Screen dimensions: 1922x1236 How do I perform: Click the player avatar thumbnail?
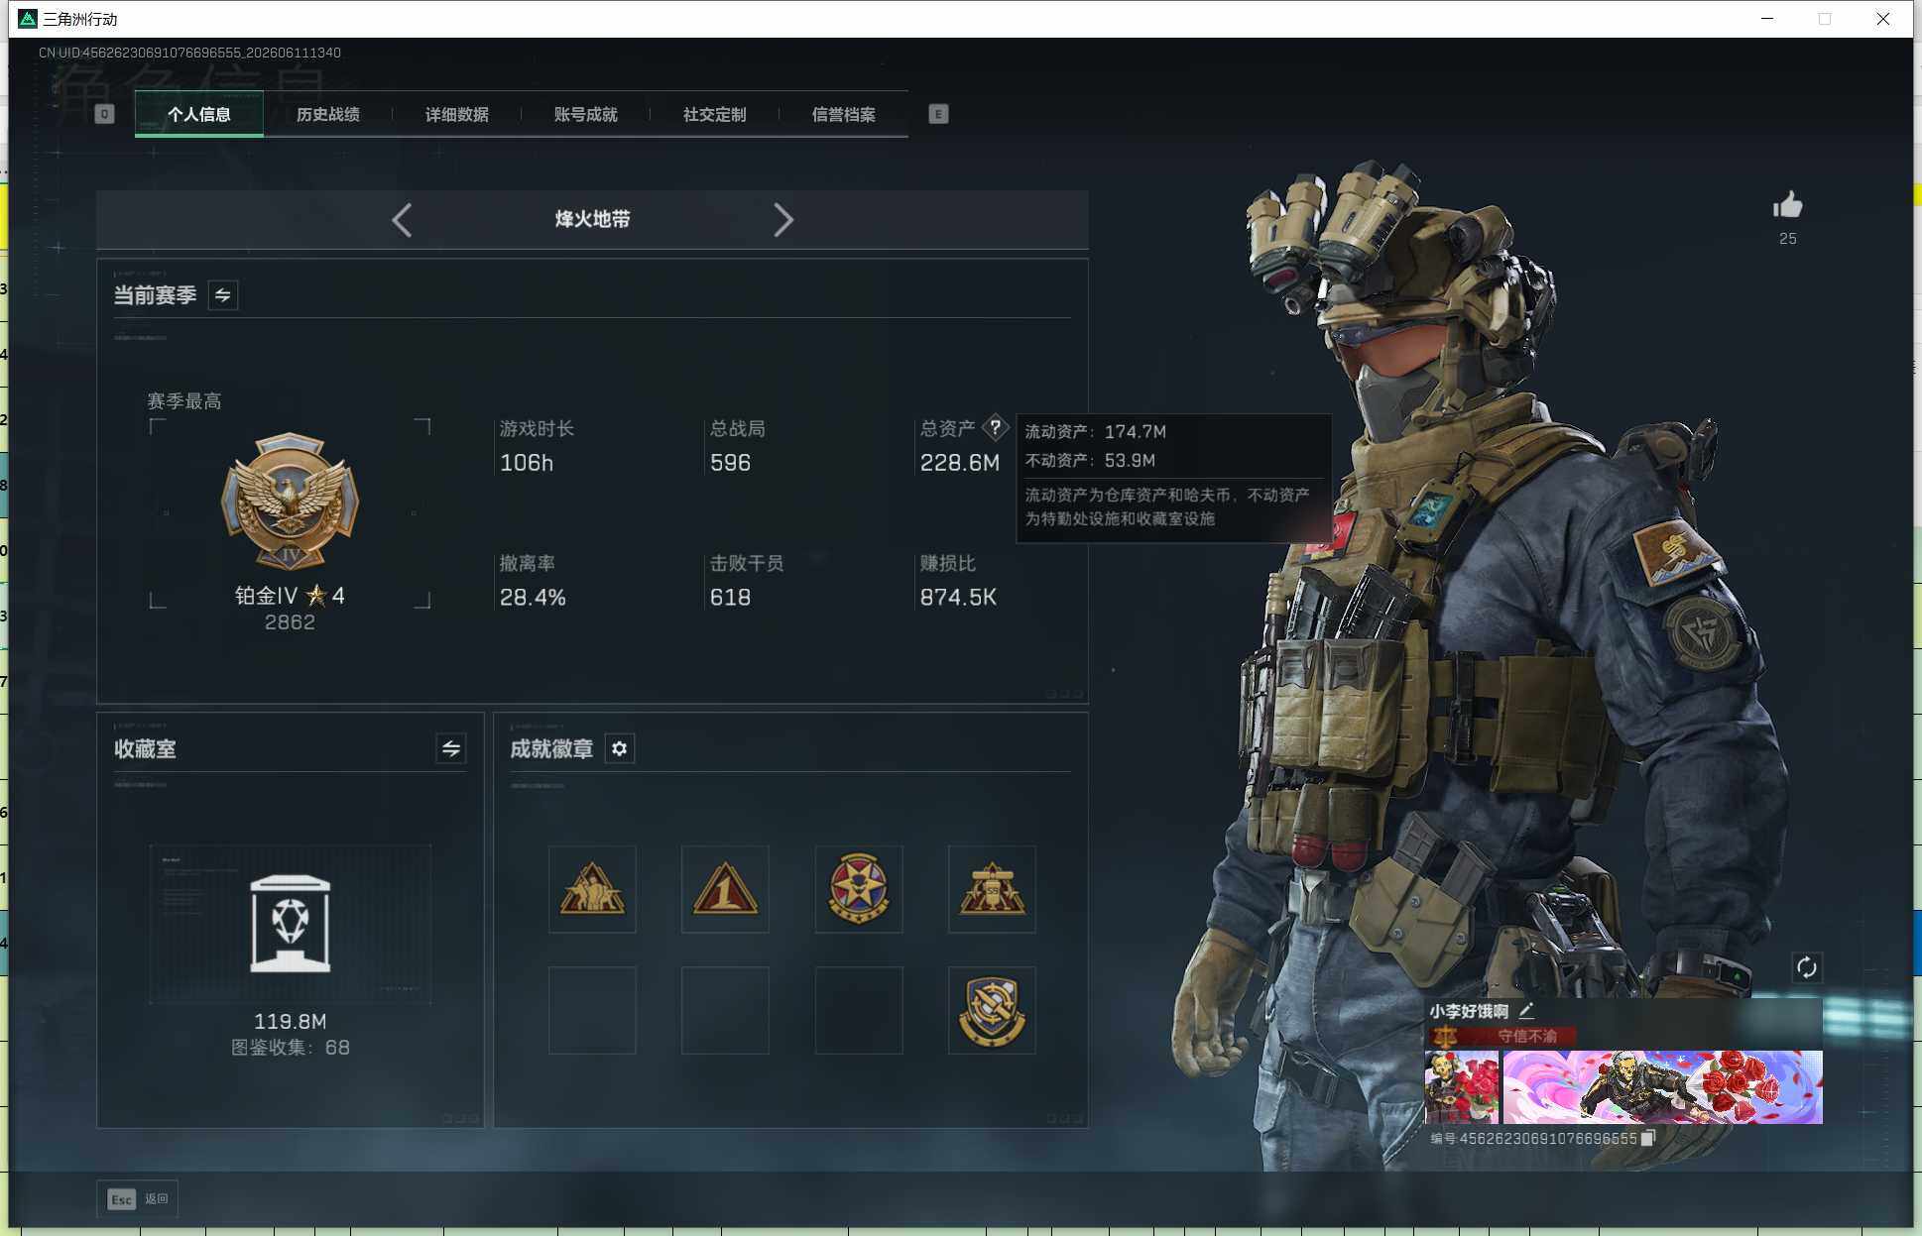pyautogui.click(x=1461, y=1086)
